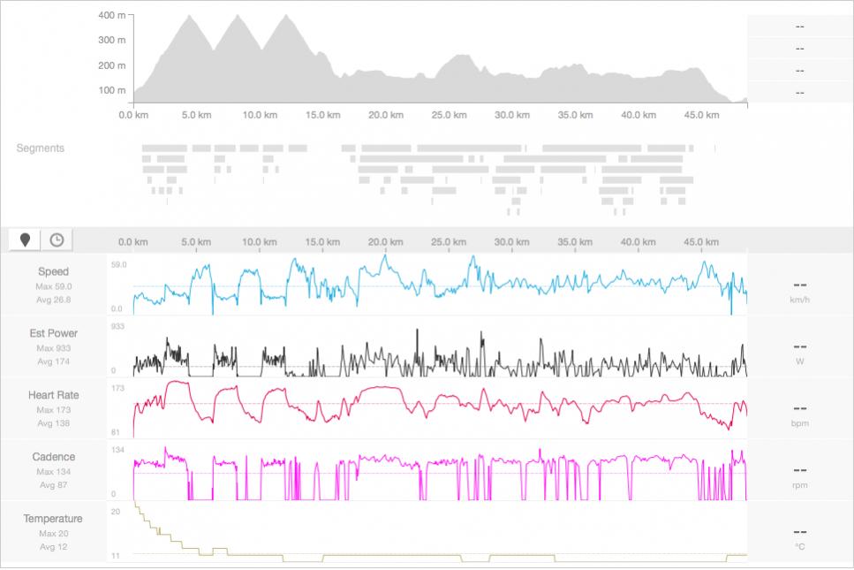This screenshot has width=854, height=570.
Task: Switch charts to distance view with the pin icon
Action: (x=25, y=240)
